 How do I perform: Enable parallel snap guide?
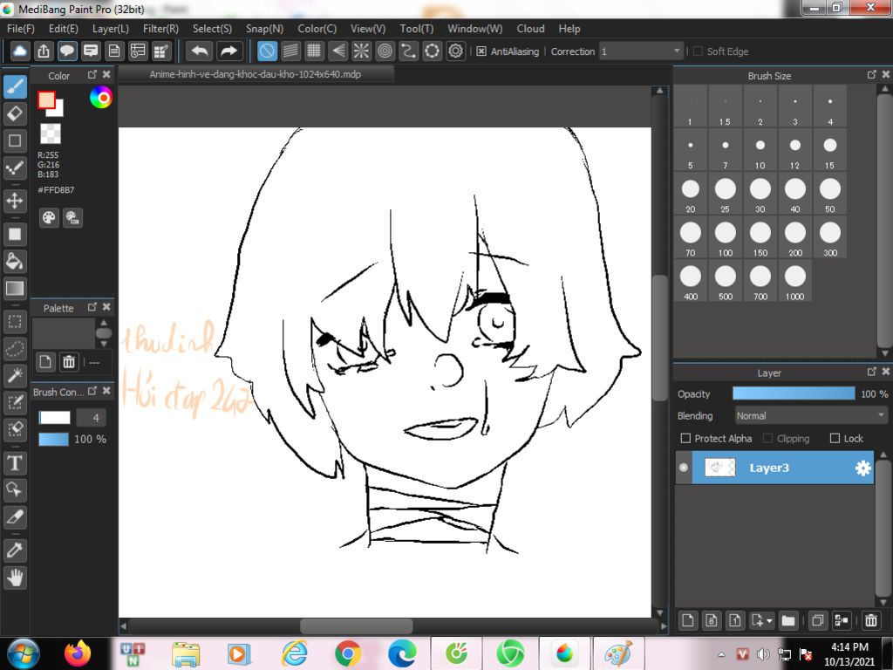290,51
